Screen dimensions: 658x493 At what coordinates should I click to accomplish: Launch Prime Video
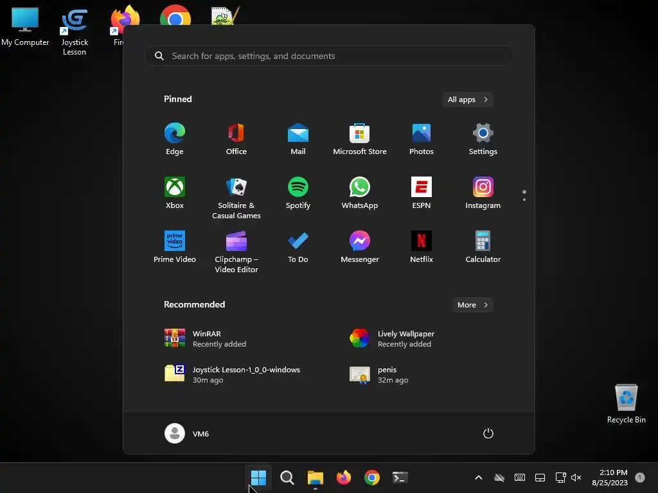(x=175, y=247)
